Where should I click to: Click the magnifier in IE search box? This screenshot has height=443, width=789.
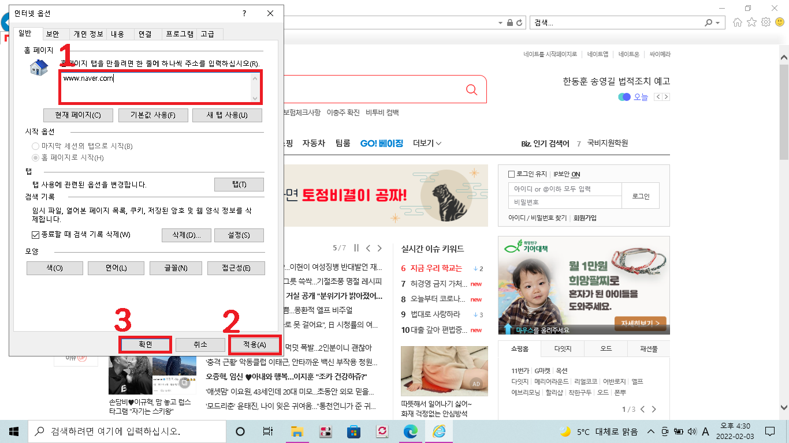point(708,22)
